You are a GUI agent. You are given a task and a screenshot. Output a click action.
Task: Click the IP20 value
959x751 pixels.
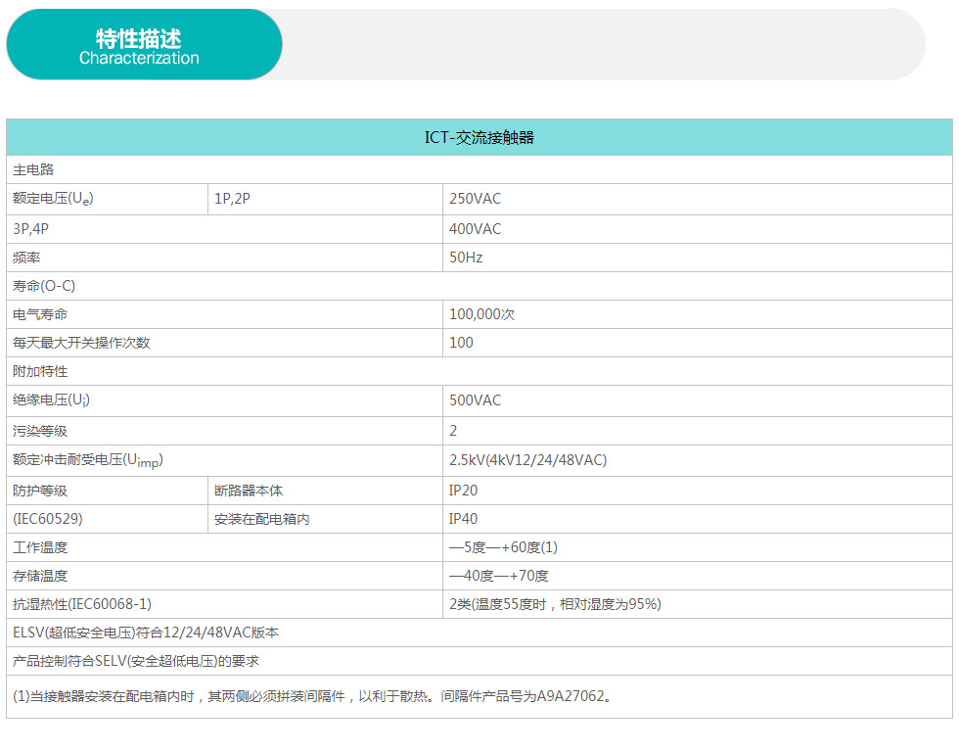tap(463, 491)
